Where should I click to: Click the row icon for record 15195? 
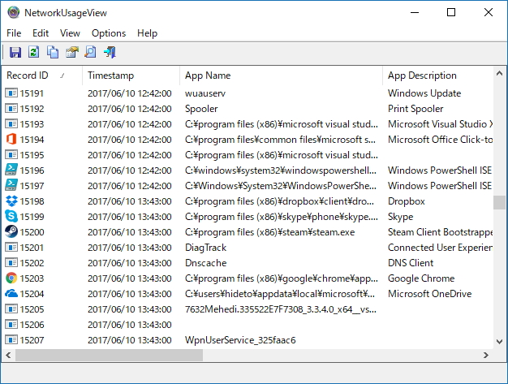[x=11, y=155]
